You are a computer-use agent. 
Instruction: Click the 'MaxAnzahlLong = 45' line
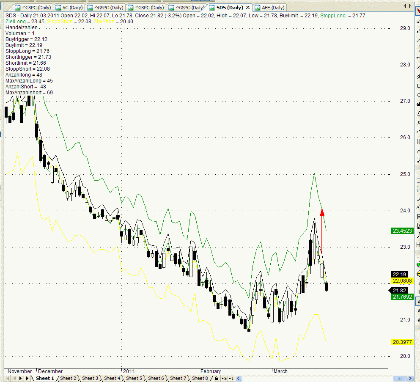tap(29, 81)
